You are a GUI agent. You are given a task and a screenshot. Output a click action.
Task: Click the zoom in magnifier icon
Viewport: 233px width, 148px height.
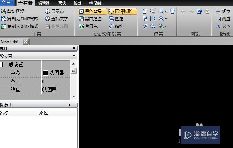click(x=161, y=11)
